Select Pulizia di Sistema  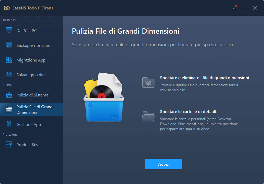32,95
